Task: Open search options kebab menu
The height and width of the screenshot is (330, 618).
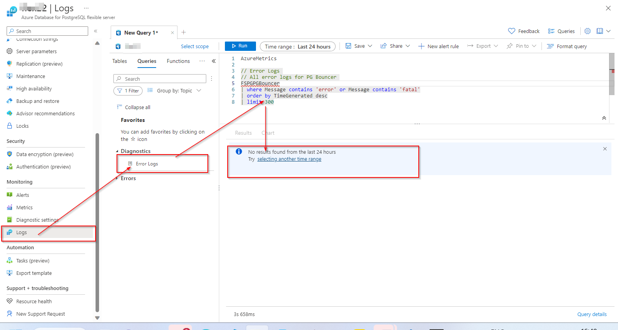Action: click(211, 79)
